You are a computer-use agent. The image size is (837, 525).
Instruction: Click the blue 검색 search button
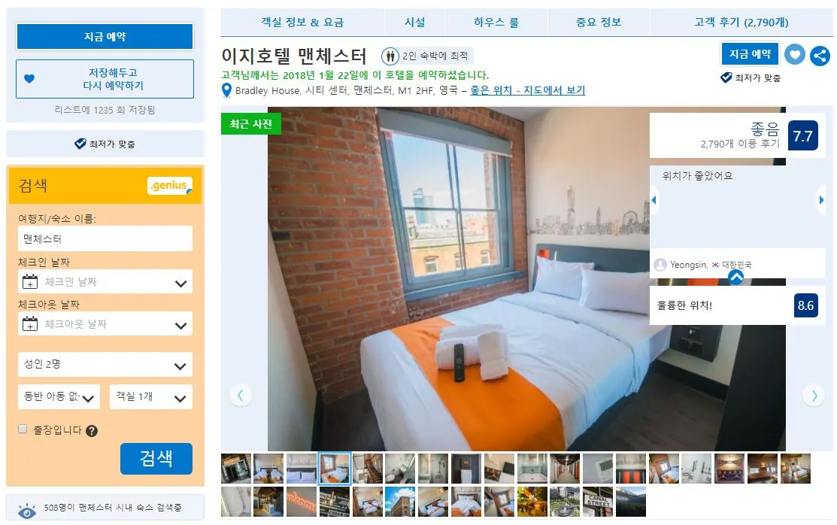156,458
